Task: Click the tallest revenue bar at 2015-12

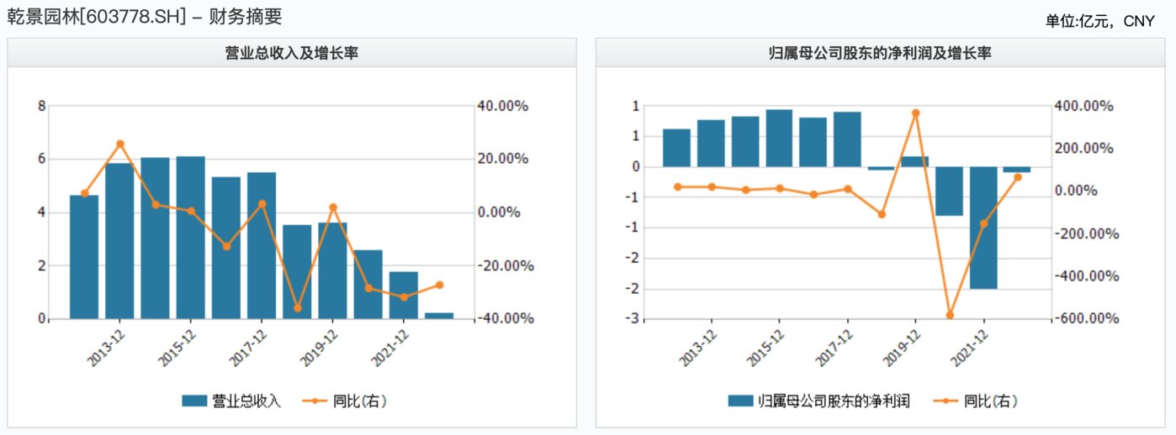Action: point(190,238)
